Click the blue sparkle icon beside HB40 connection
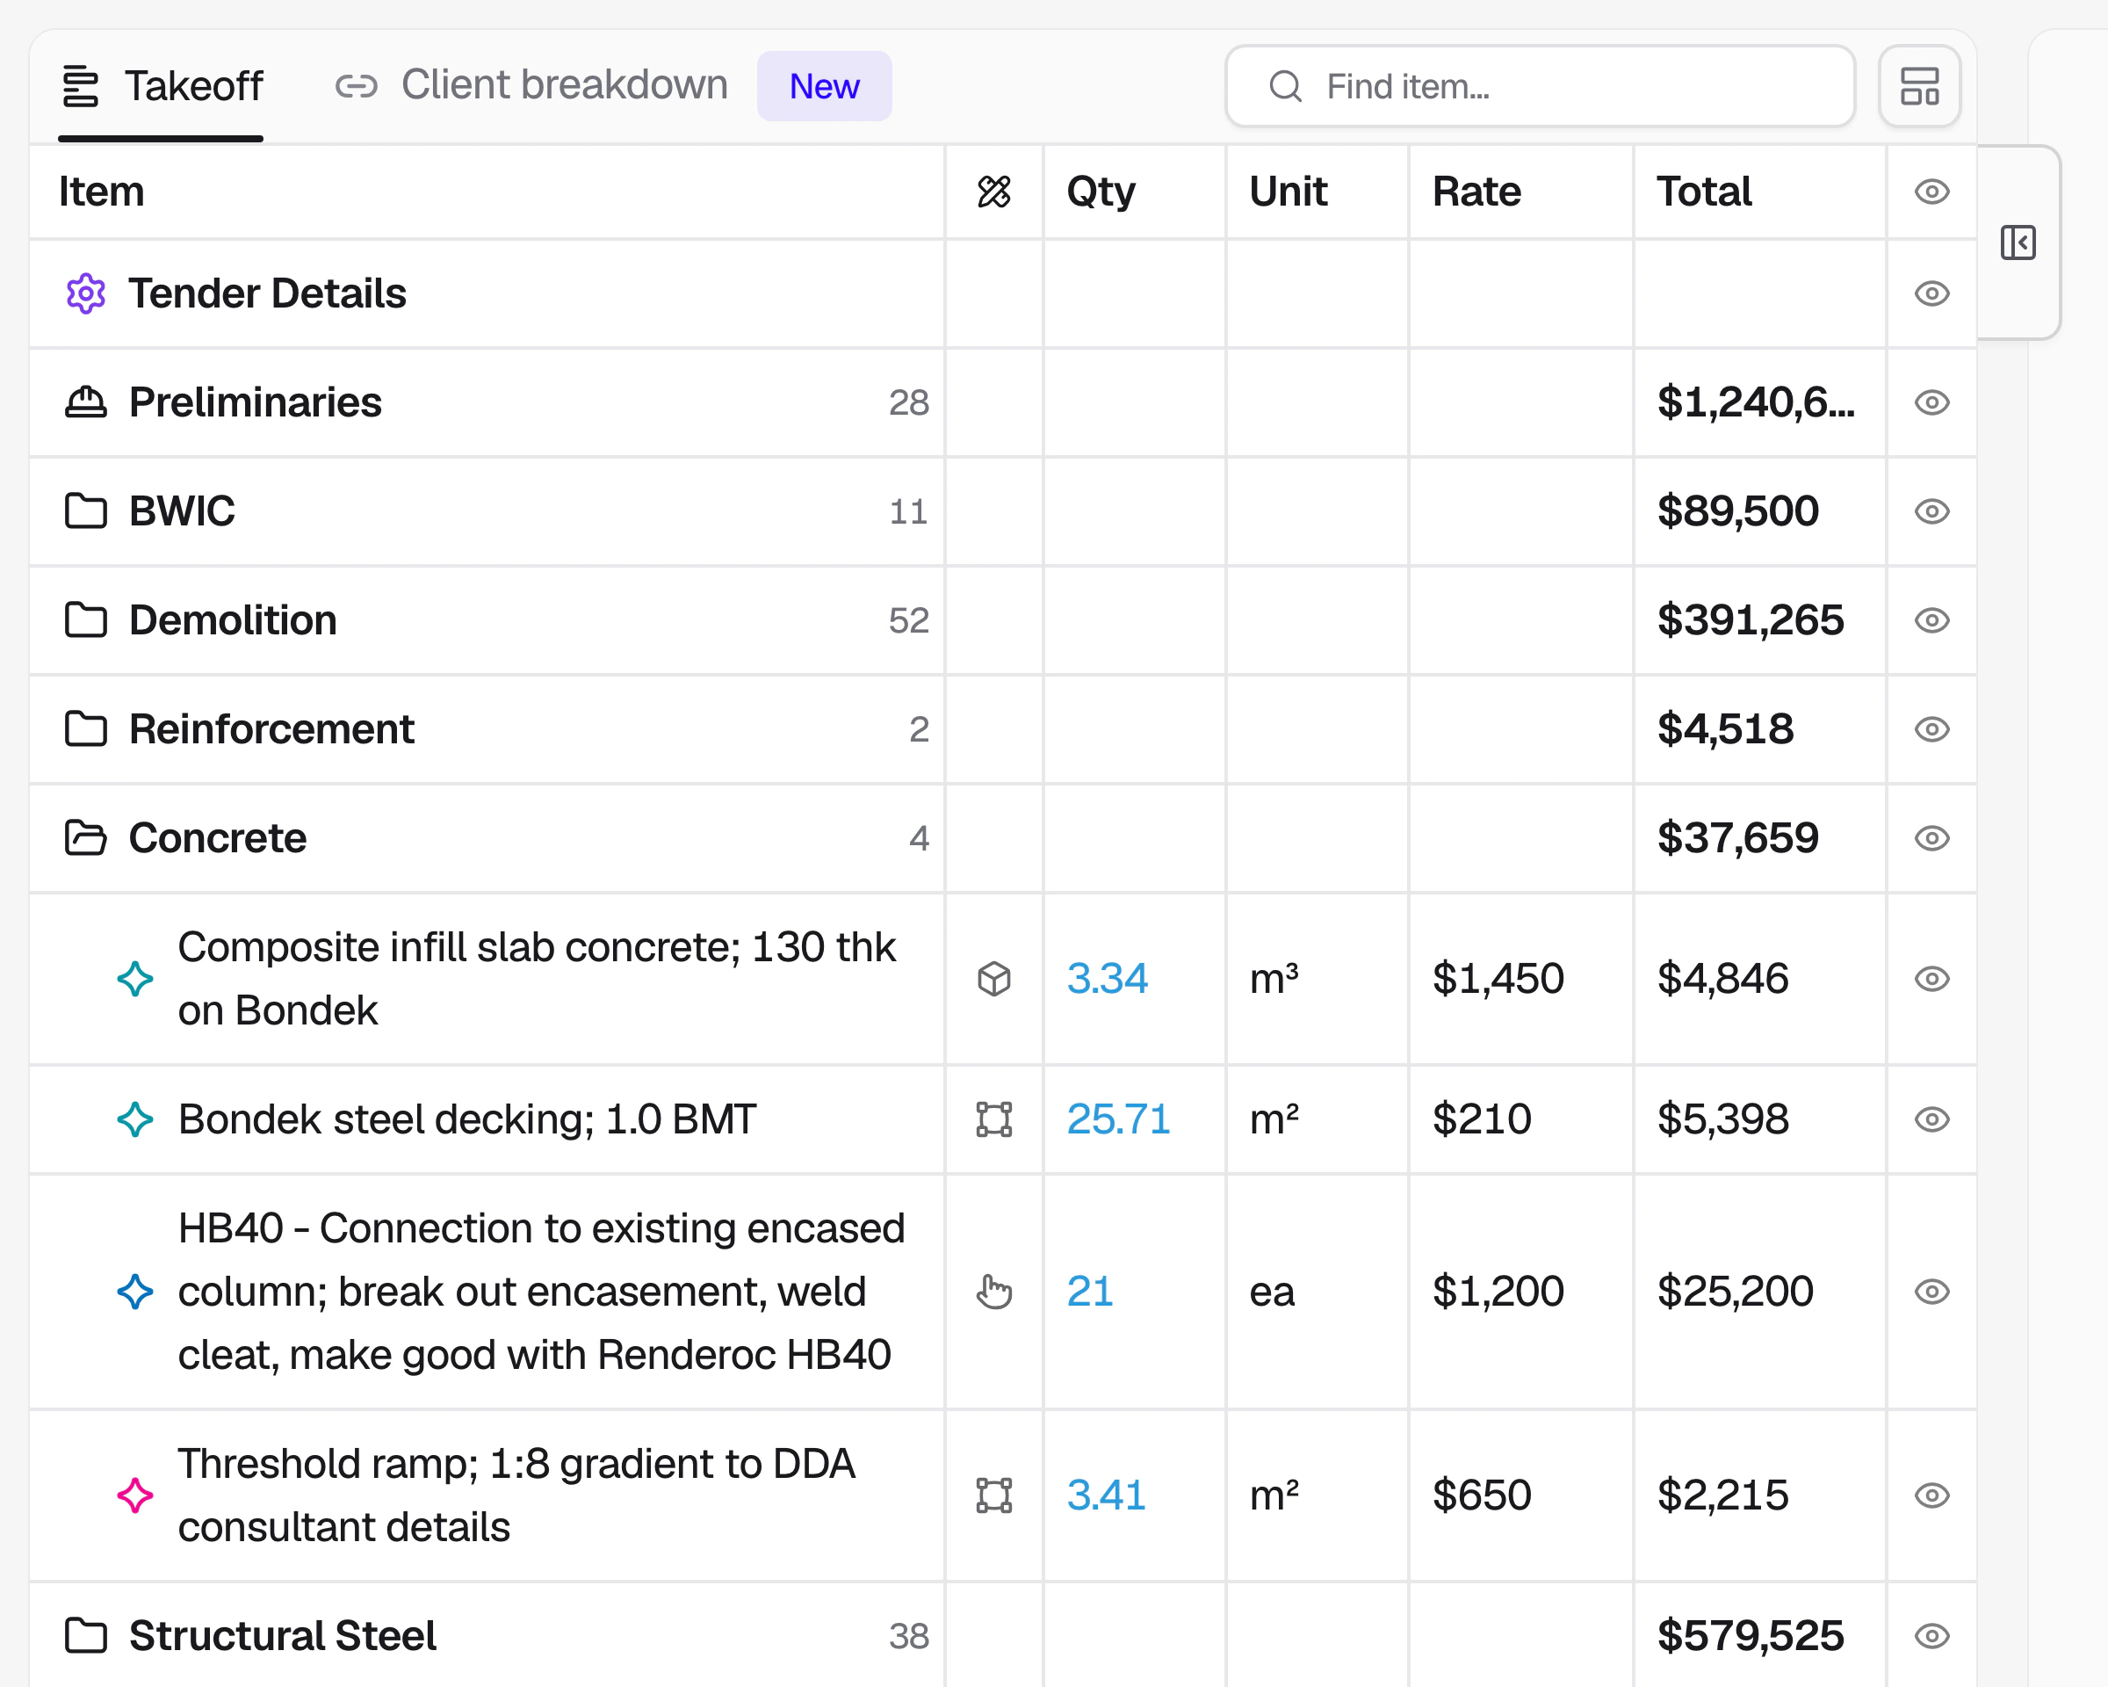The height and width of the screenshot is (1687, 2108). (x=135, y=1292)
